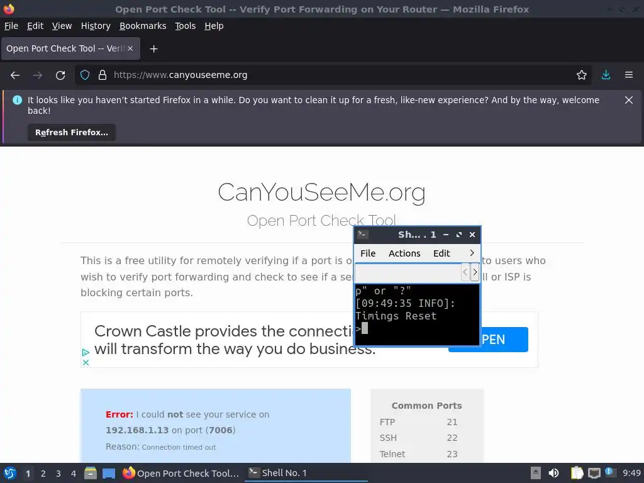
Task: Open Actions menu in Shell window
Action: click(x=404, y=253)
